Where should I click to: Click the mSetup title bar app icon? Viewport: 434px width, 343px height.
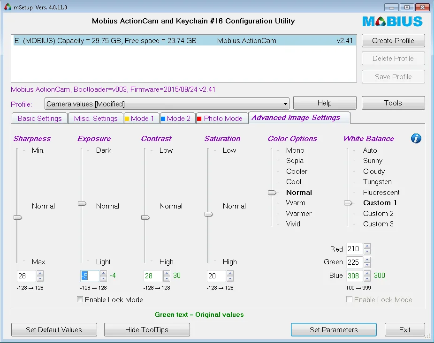pyautogui.click(x=8, y=7)
